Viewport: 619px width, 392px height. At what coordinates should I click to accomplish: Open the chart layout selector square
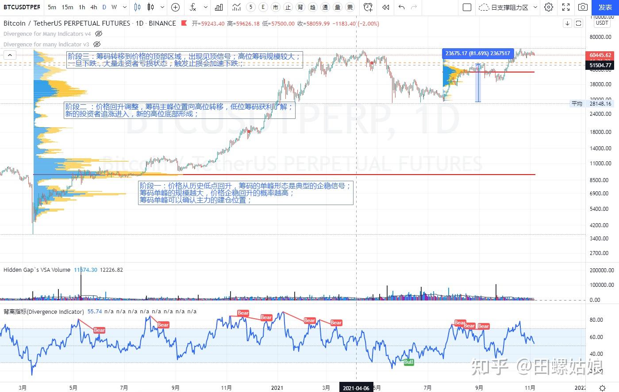pyautogui.click(x=467, y=7)
